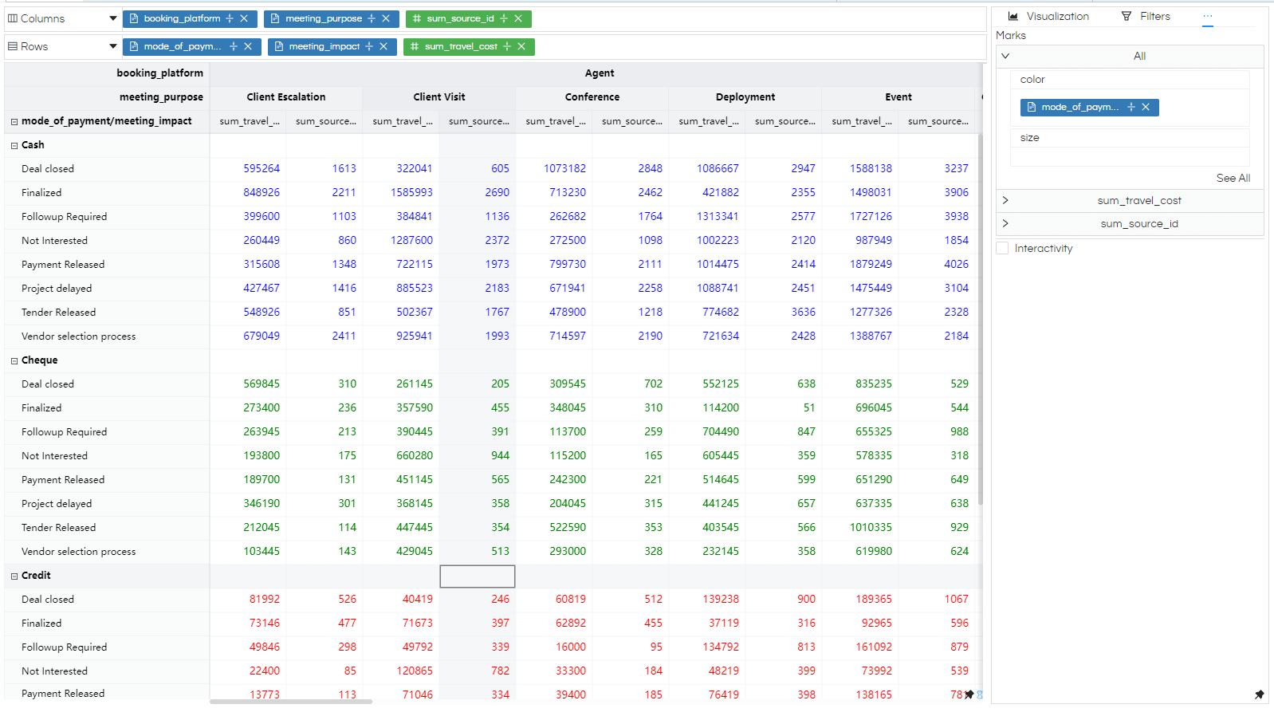Click the Marks panel label

coord(1011,35)
